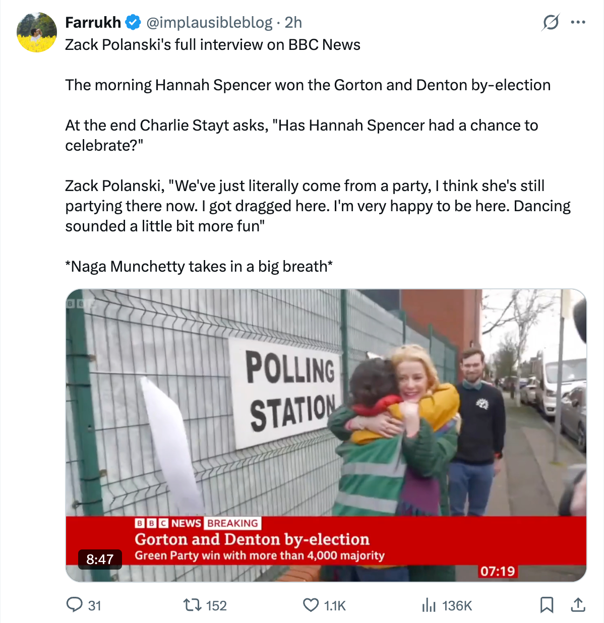The width and height of the screenshot is (604, 623).
Task: Click the 8:47 video duration badge
Action: 100,559
